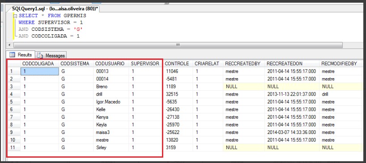366x163 pixels.
Task: Select row 1 by its row number header
Action: (14, 71)
